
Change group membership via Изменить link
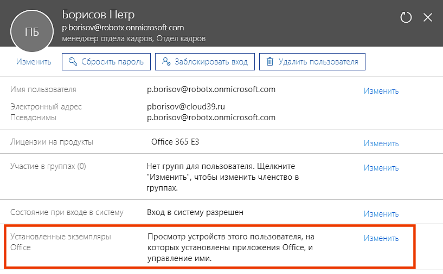tap(381, 168)
